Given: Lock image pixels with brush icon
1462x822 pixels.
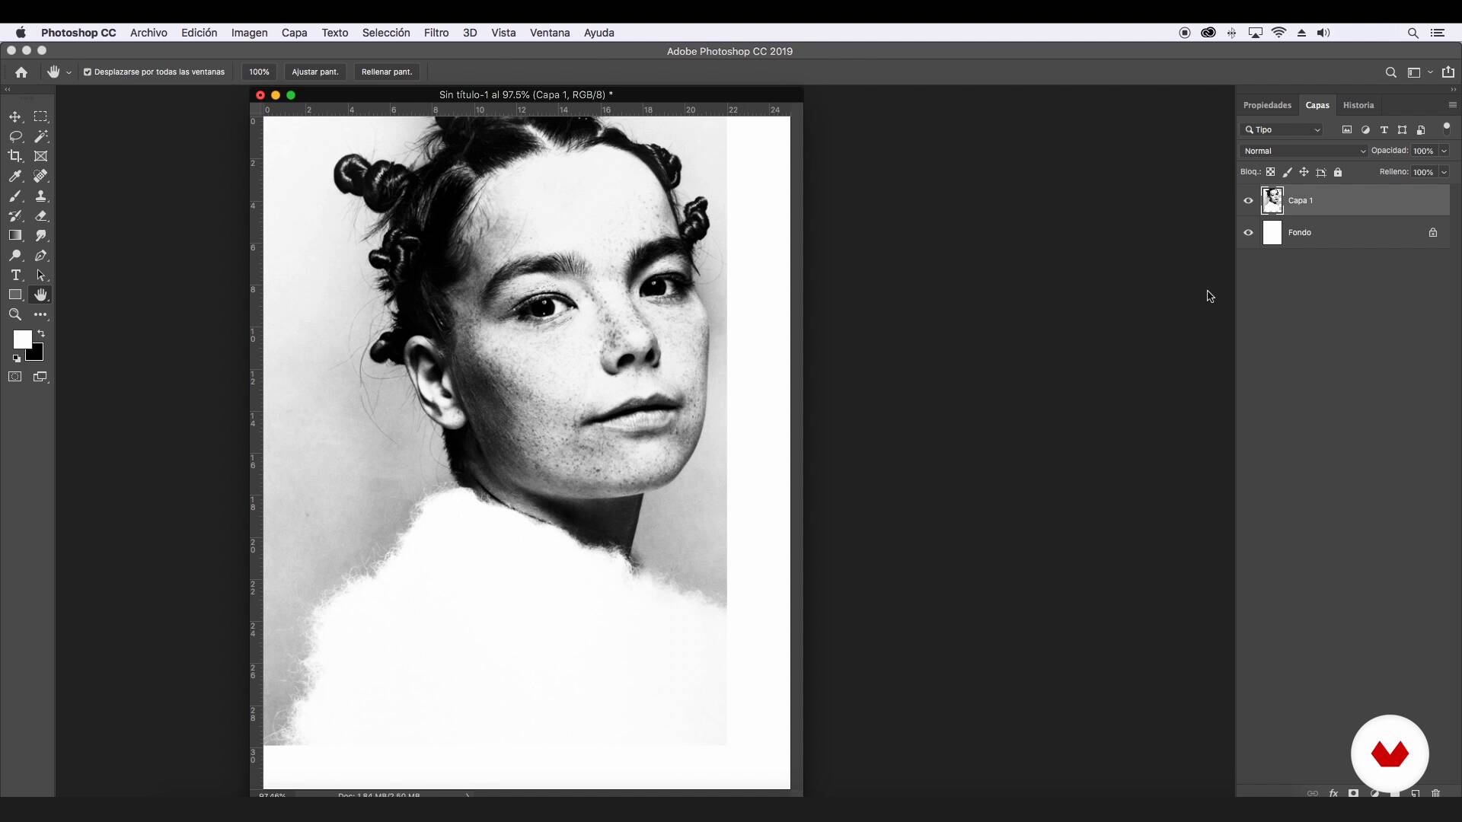Looking at the screenshot, I should [x=1288, y=172].
